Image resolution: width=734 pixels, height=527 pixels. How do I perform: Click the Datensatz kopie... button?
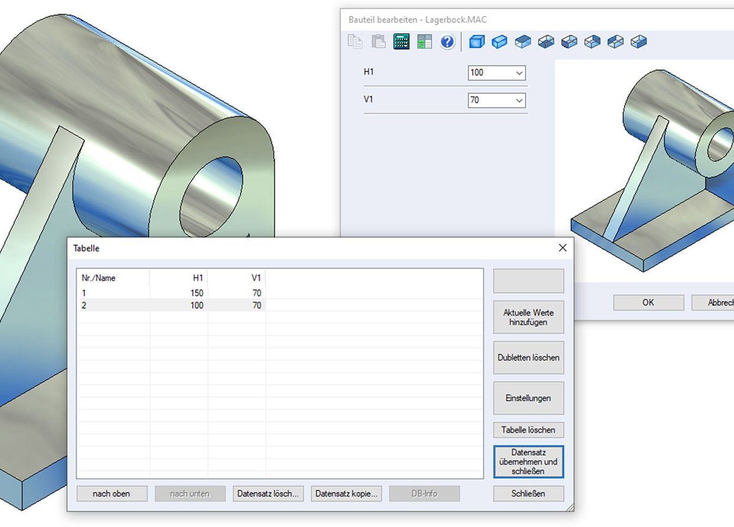coord(346,493)
